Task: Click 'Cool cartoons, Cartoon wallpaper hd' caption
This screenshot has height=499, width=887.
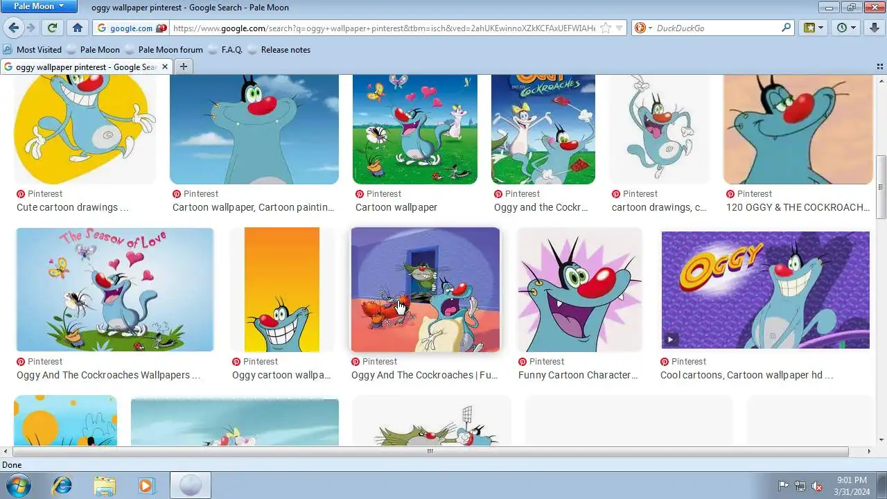Action: (746, 375)
